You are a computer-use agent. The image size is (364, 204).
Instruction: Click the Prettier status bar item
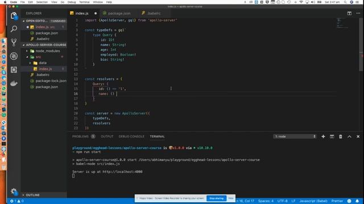pyautogui.click(x=337, y=201)
